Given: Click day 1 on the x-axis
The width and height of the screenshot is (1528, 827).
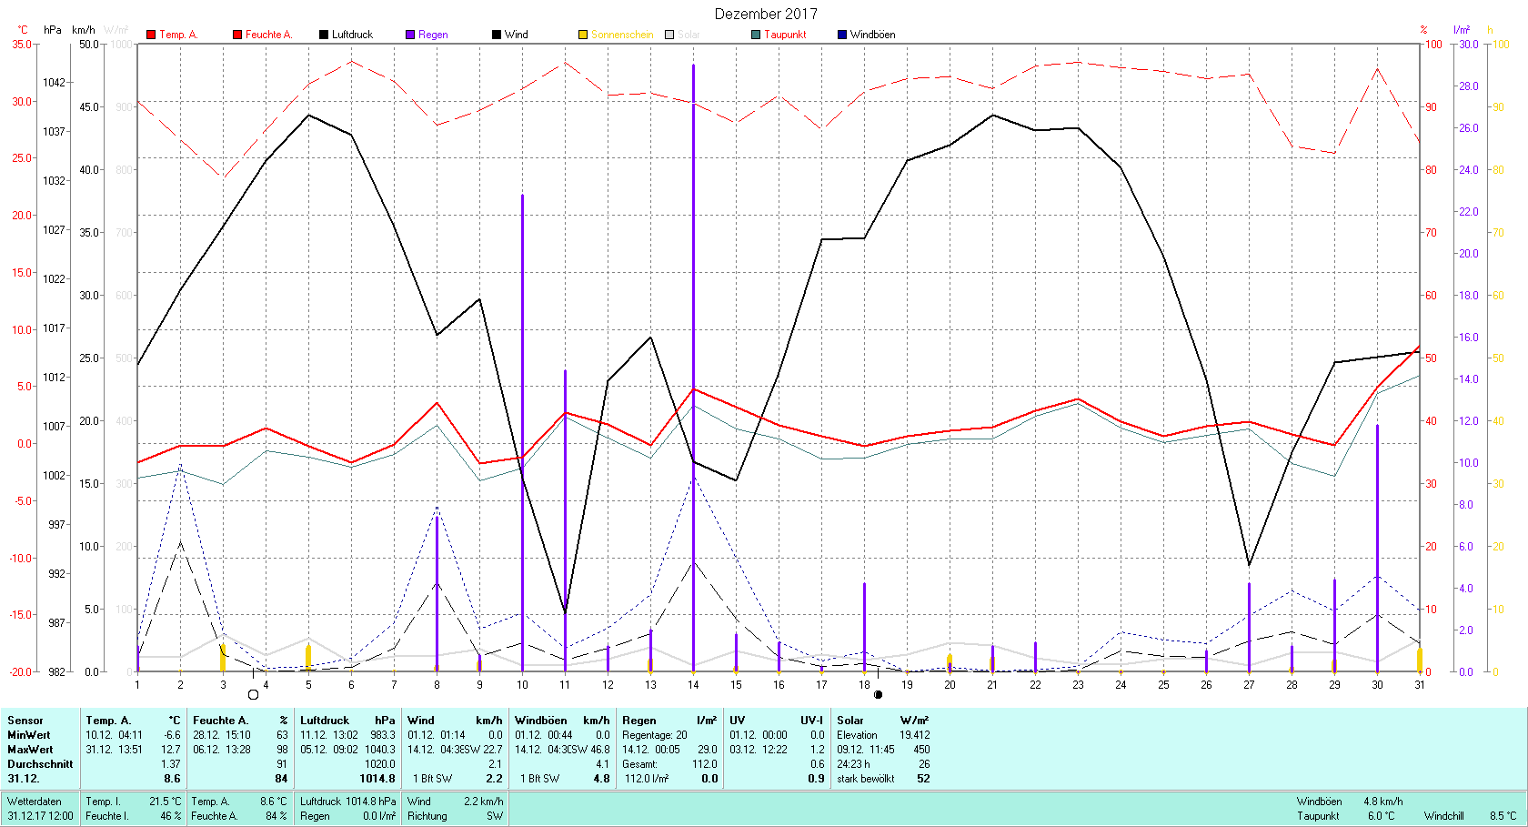Looking at the screenshot, I should 137,685.
